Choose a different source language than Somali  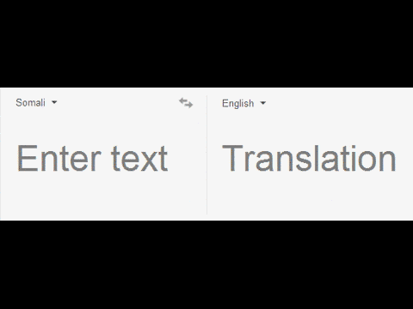(x=36, y=102)
